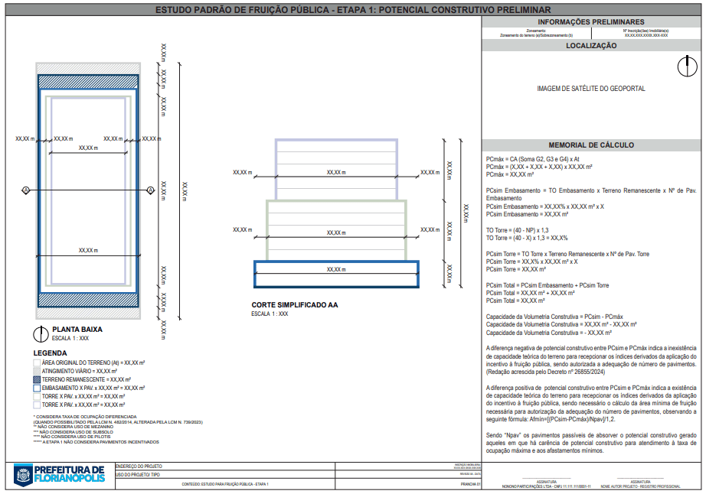The width and height of the screenshot is (706, 494).
Task: Select the line 'PCmáx = CA (Soma G2, G3 e G4) x At'
Action: (533, 159)
